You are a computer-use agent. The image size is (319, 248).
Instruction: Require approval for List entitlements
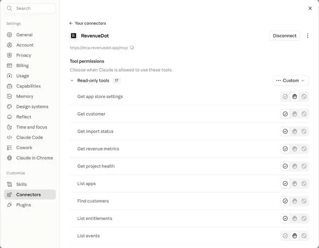tap(295, 218)
